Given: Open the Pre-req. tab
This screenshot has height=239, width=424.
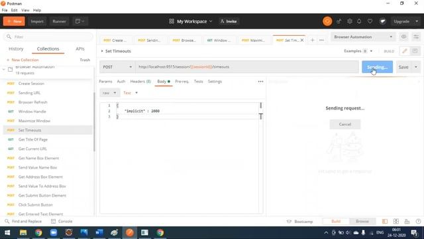Looking at the screenshot, I should (x=182, y=81).
